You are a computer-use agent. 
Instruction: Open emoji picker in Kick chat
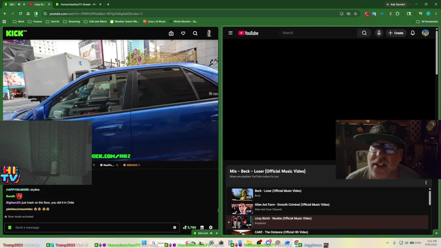(x=174, y=227)
